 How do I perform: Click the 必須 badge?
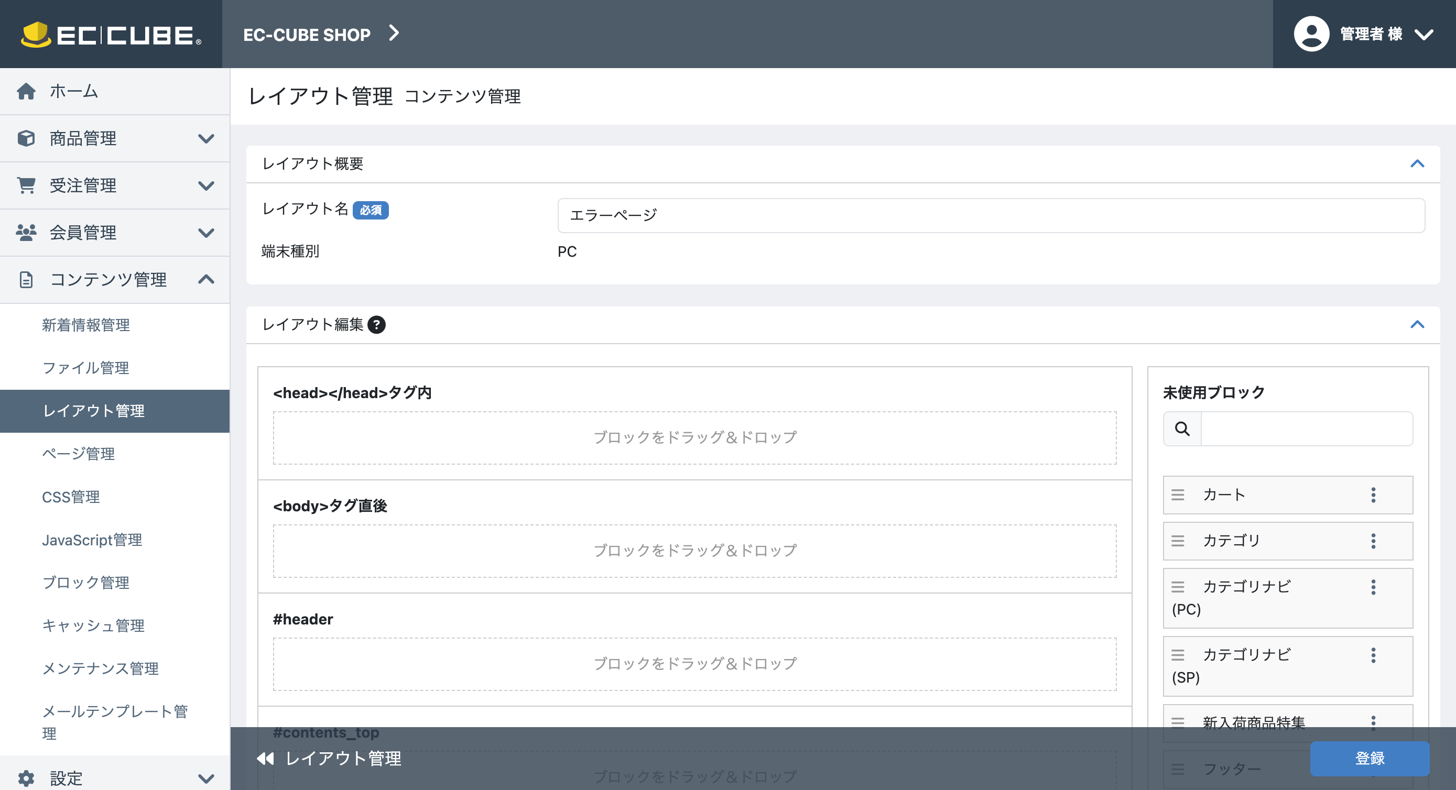click(x=371, y=210)
